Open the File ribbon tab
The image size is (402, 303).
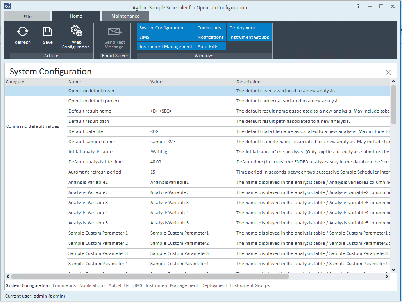(27, 17)
